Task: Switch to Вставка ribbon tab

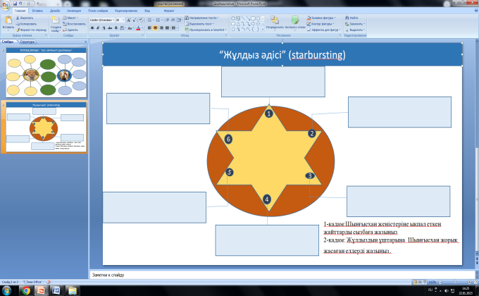Action: click(37, 11)
